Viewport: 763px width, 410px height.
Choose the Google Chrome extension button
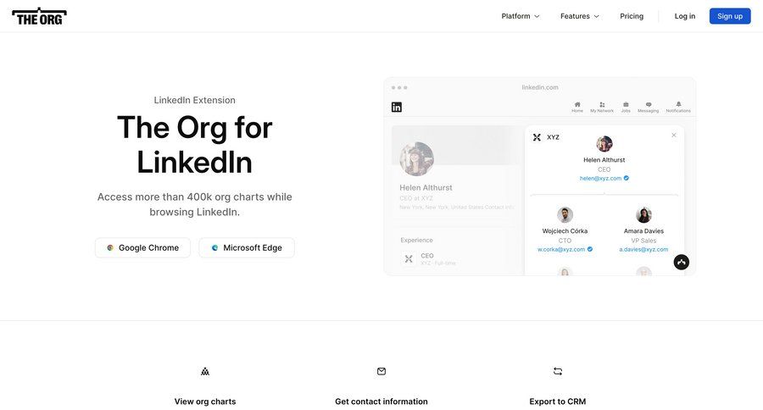coord(142,248)
